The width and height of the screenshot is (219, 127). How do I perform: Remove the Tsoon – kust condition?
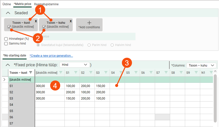point(36,21)
